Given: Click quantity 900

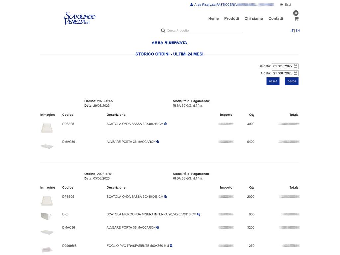Looking at the screenshot, I should point(252,215).
